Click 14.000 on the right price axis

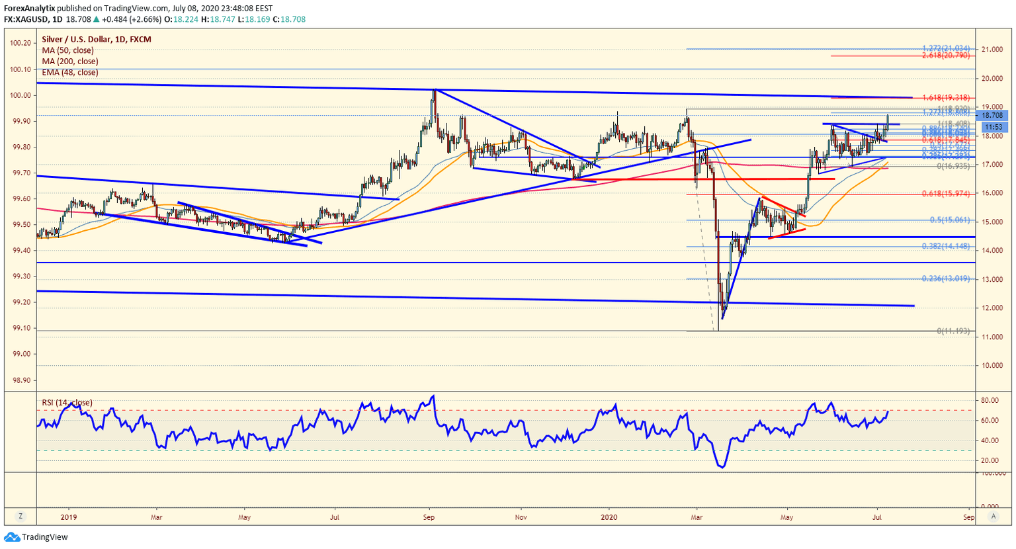click(x=992, y=251)
